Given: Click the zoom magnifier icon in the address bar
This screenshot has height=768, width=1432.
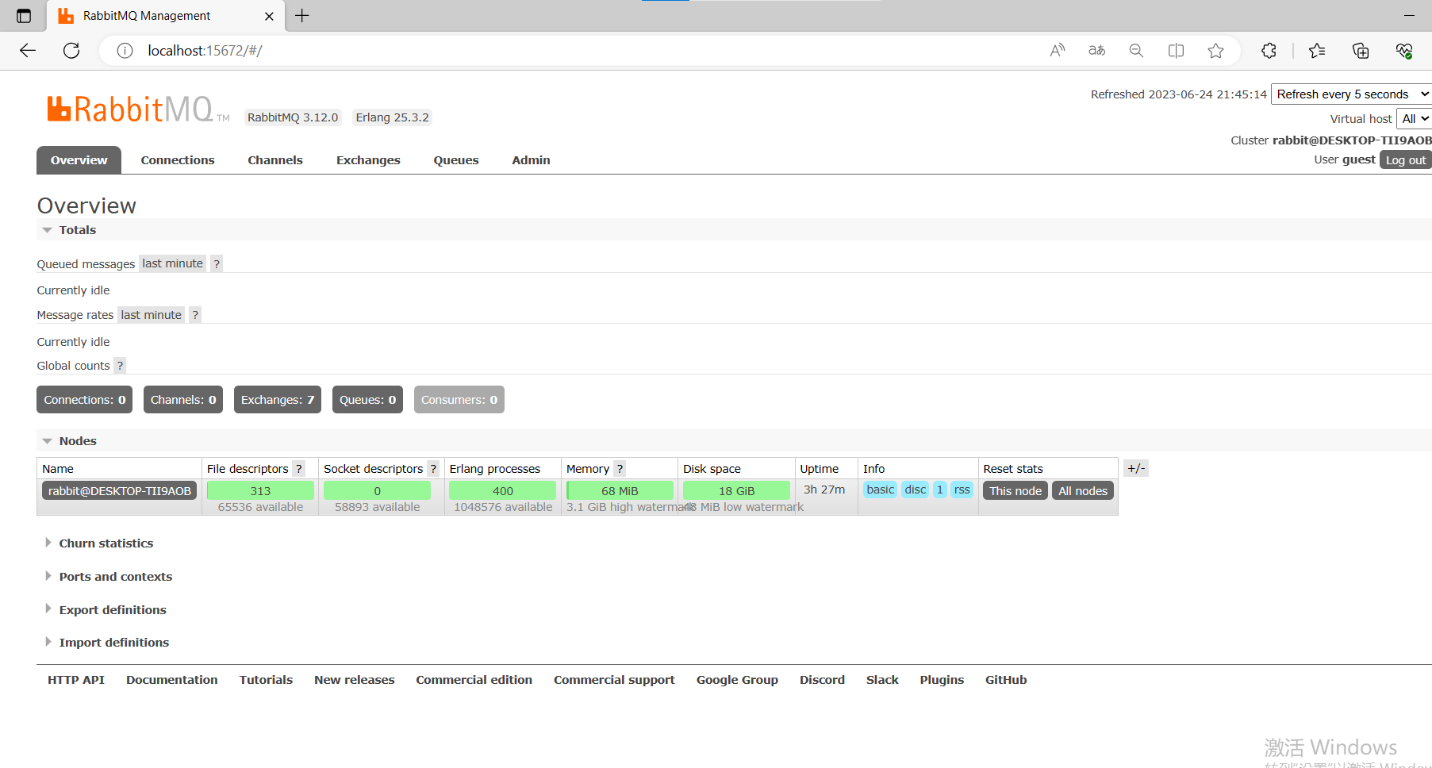Looking at the screenshot, I should point(1136,51).
